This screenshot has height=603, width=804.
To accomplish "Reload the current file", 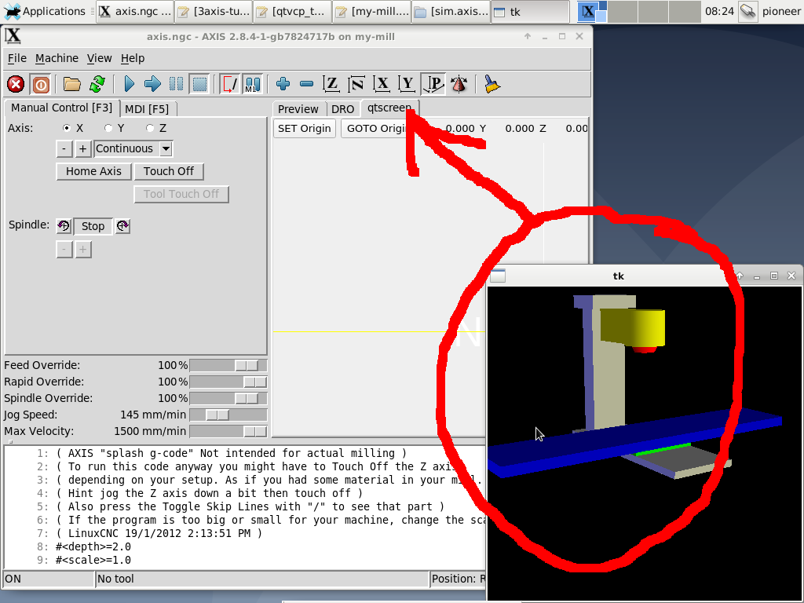I will pyautogui.click(x=97, y=84).
